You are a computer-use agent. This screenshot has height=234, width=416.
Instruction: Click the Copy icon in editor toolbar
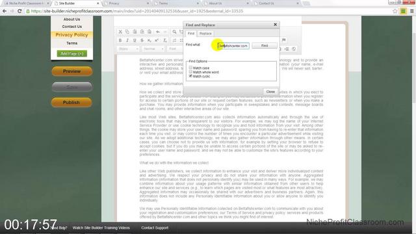coord(127,32)
